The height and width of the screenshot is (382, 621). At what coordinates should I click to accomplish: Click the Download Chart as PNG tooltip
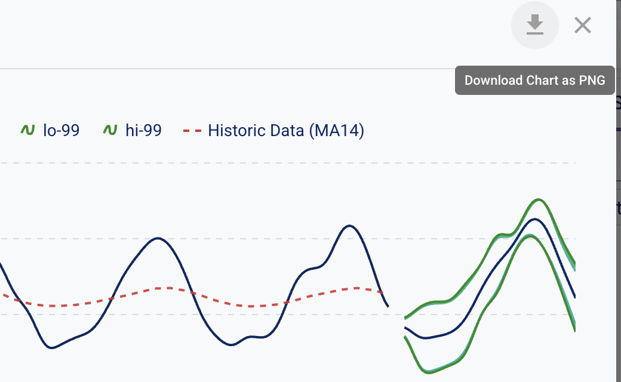coord(534,80)
